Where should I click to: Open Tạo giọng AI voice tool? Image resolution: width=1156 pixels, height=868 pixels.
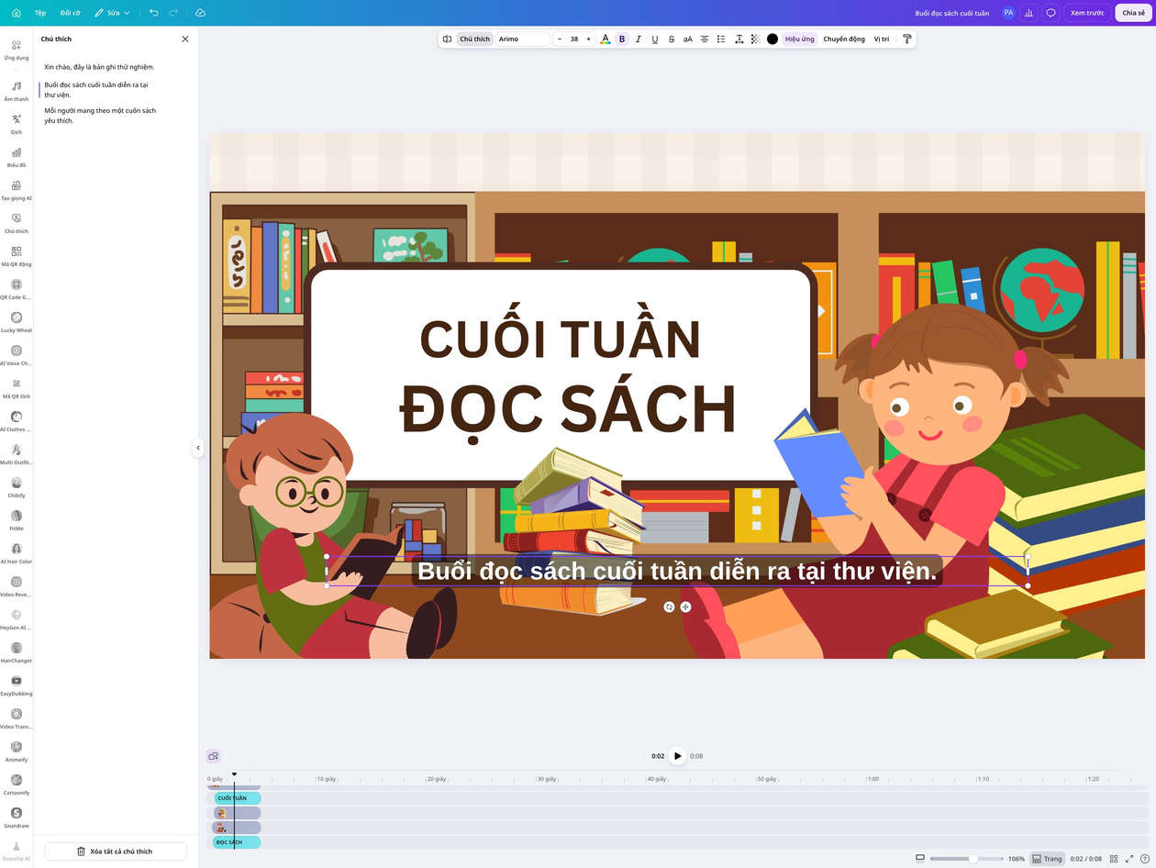pyautogui.click(x=17, y=190)
